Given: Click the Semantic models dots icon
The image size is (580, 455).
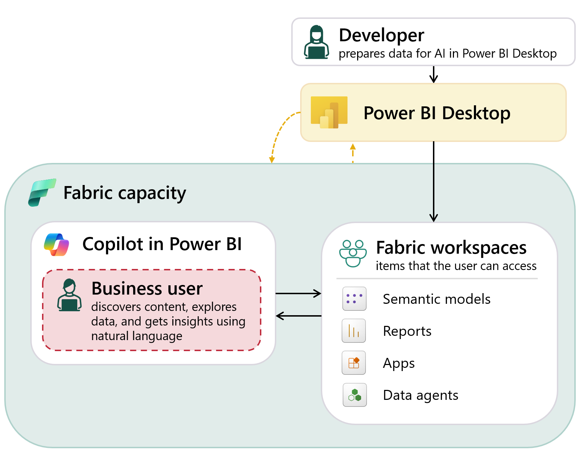Looking at the screenshot, I should point(354,299).
